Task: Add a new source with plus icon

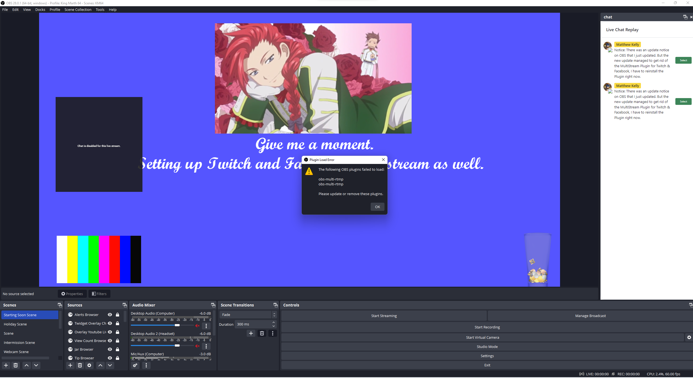Action: click(70, 365)
